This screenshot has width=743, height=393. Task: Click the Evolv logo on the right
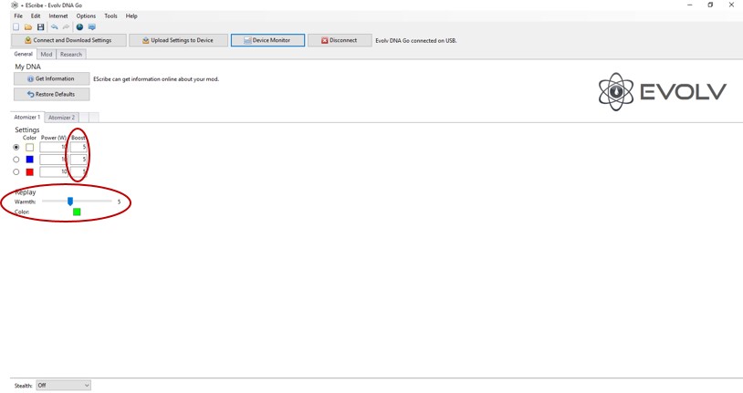point(662,91)
